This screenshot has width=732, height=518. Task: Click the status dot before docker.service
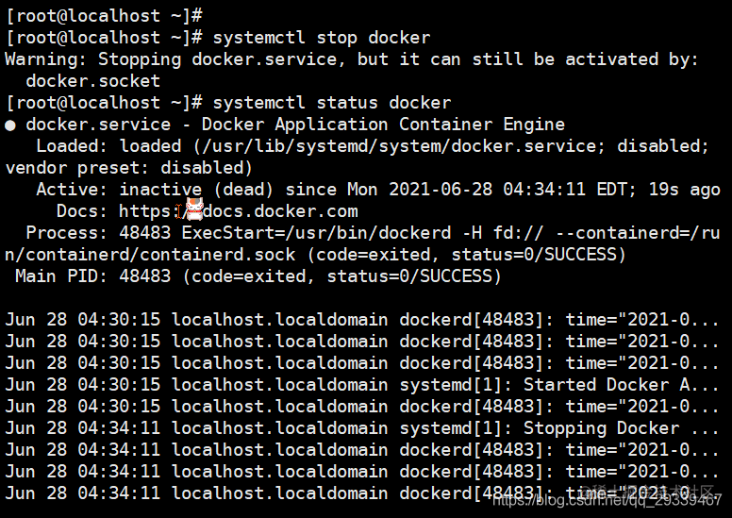tap(10, 125)
